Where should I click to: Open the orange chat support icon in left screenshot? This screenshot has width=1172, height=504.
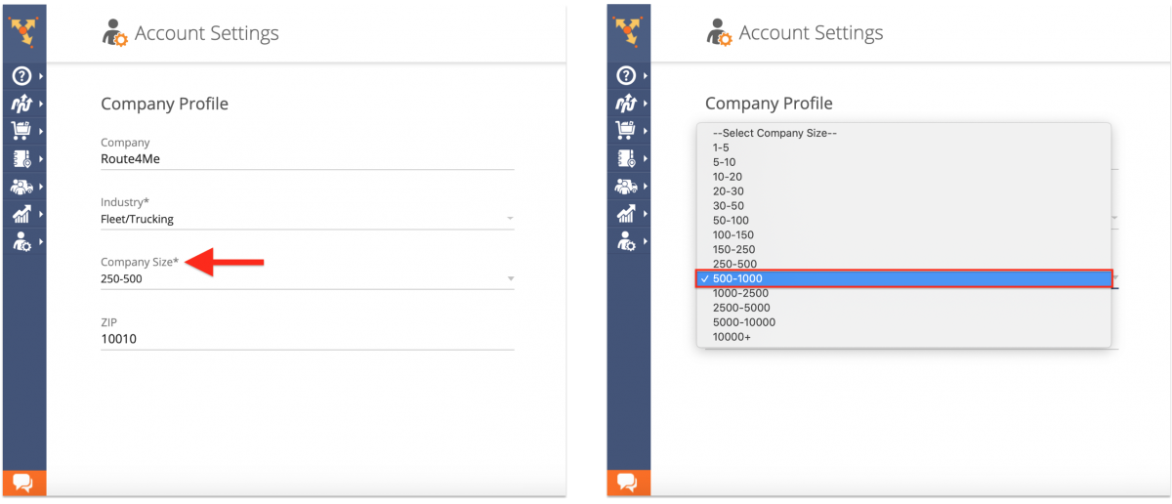coord(23,483)
